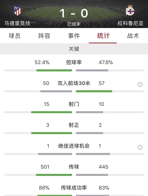
Task: Tap the 射正 shots on target label
Action: [74, 125]
